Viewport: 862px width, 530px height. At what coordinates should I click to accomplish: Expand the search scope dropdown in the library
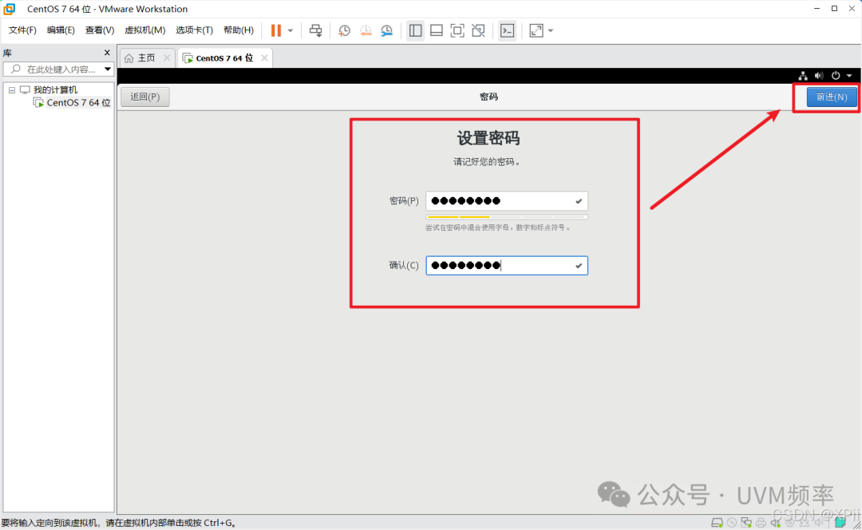[107, 69]
